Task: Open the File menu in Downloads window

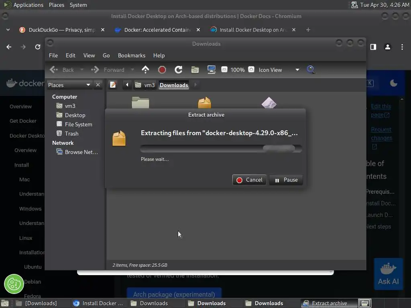Action: pyautogui.click(x=53, y=55)
